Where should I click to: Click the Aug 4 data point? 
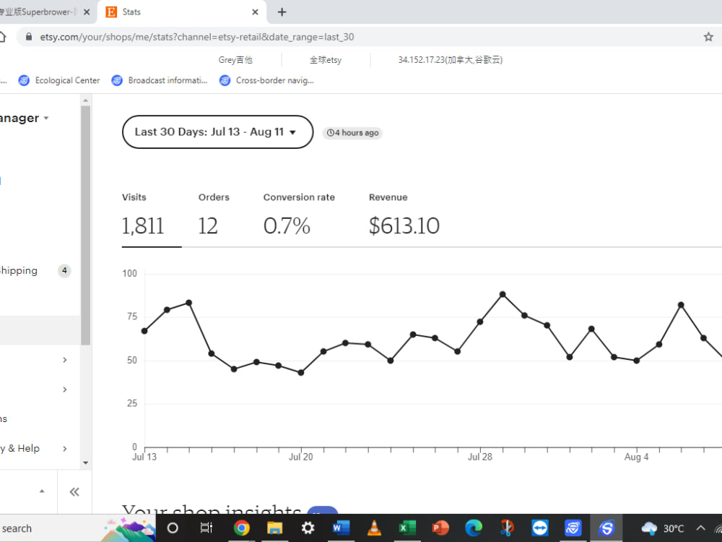click(x=636, y=361)
